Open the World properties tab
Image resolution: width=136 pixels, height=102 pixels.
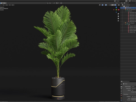pyautogui.click(x=121, y=95)
